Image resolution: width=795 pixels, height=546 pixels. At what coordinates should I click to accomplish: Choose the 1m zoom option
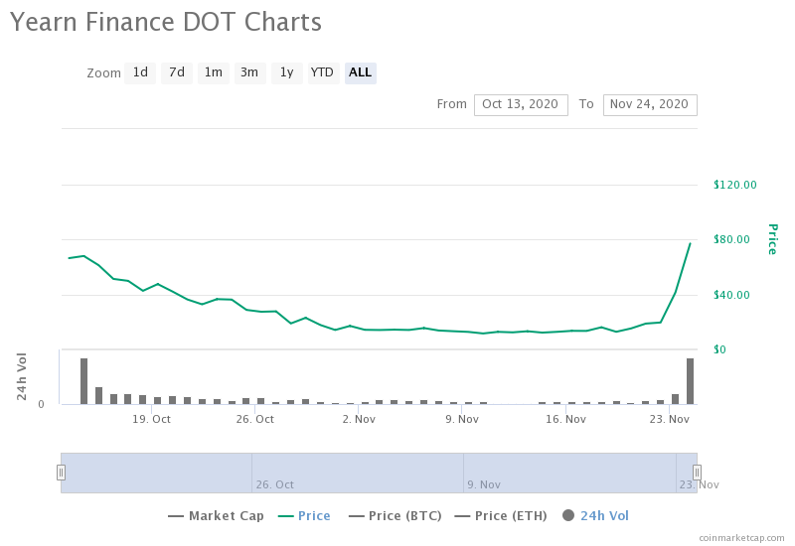[x=214, y=72]
